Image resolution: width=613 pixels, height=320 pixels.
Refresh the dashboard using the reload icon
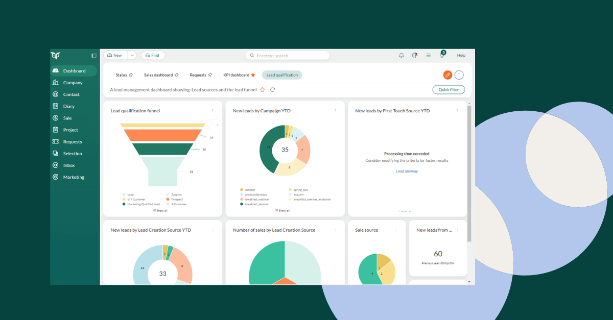[x=273, y=90]
